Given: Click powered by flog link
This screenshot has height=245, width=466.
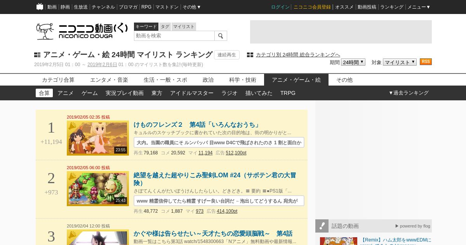Looking at the screenshot, I should pyautogui.click(x=413, y=226).
